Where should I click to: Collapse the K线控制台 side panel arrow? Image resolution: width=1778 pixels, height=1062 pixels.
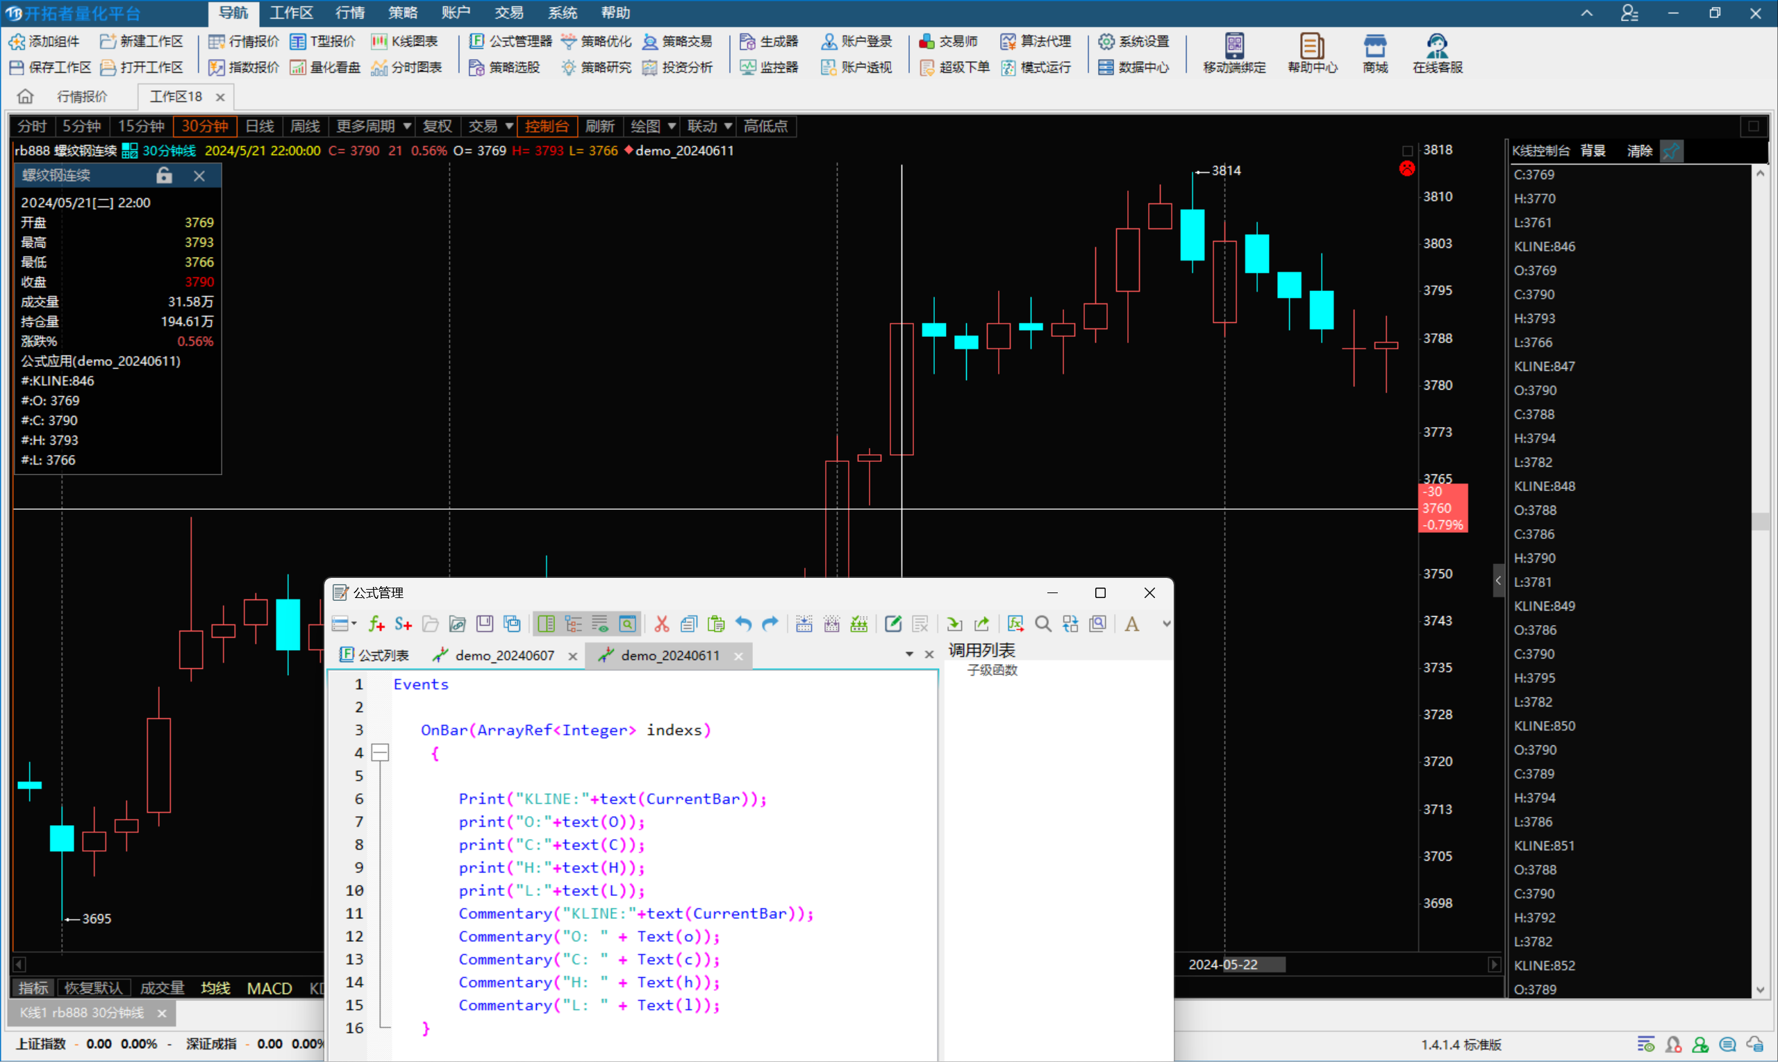click(x=1497, y=581)
